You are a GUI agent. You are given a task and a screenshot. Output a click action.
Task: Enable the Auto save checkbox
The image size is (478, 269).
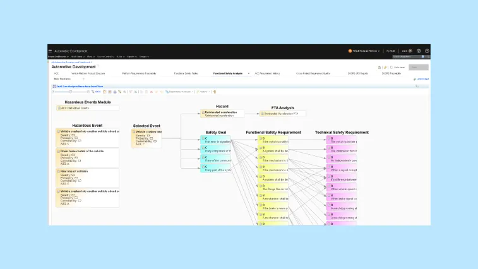(391, 68)
